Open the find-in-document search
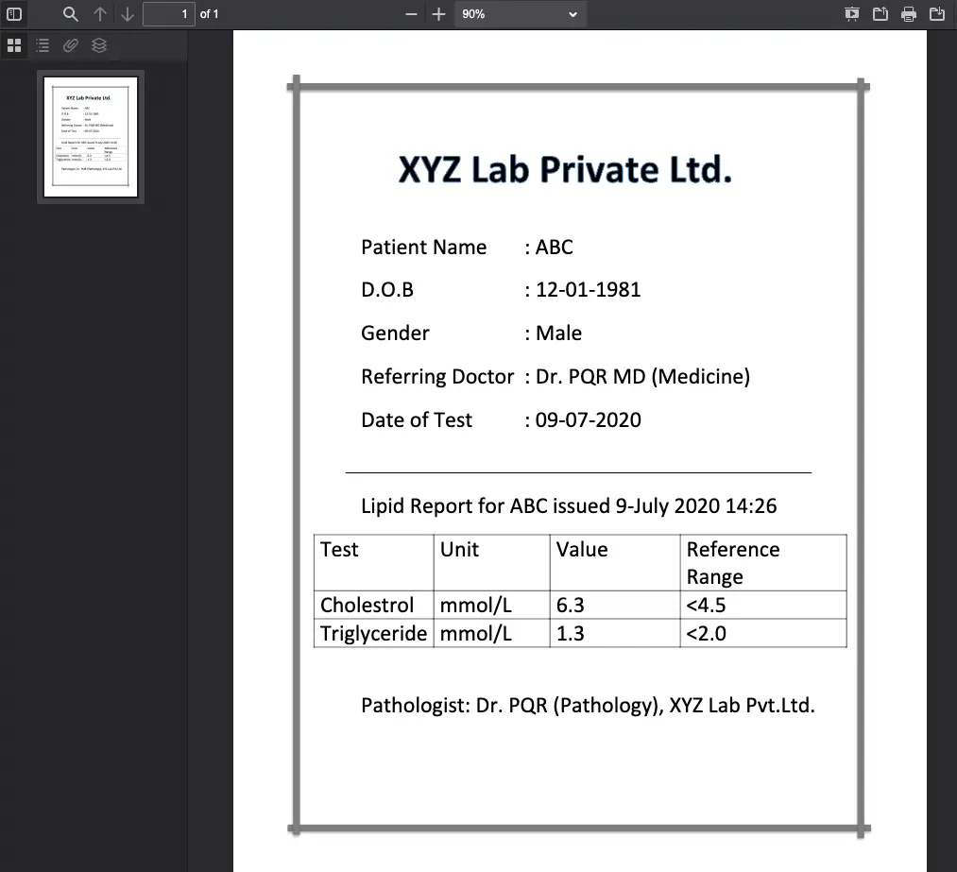Image resolution: width=957 pixels, height=872 pixels. [71, 13]
